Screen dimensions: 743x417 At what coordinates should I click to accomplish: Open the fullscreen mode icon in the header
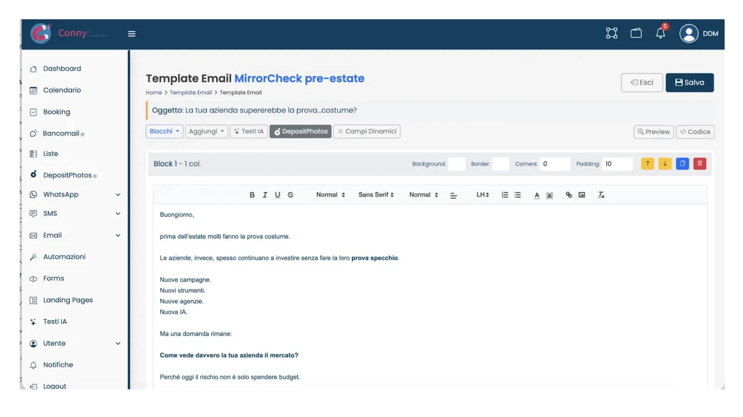click(x=612, y=33)
